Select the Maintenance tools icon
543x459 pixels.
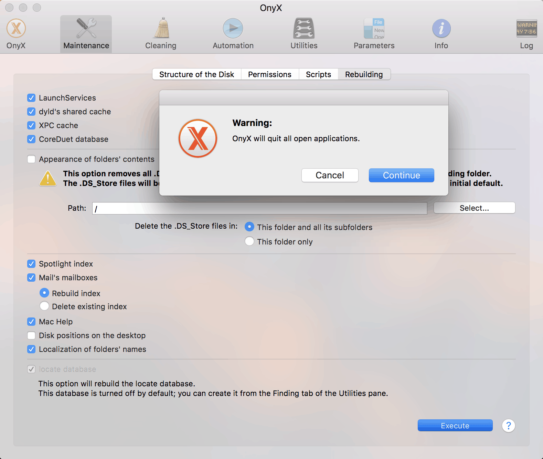click(x=86, y=34)
